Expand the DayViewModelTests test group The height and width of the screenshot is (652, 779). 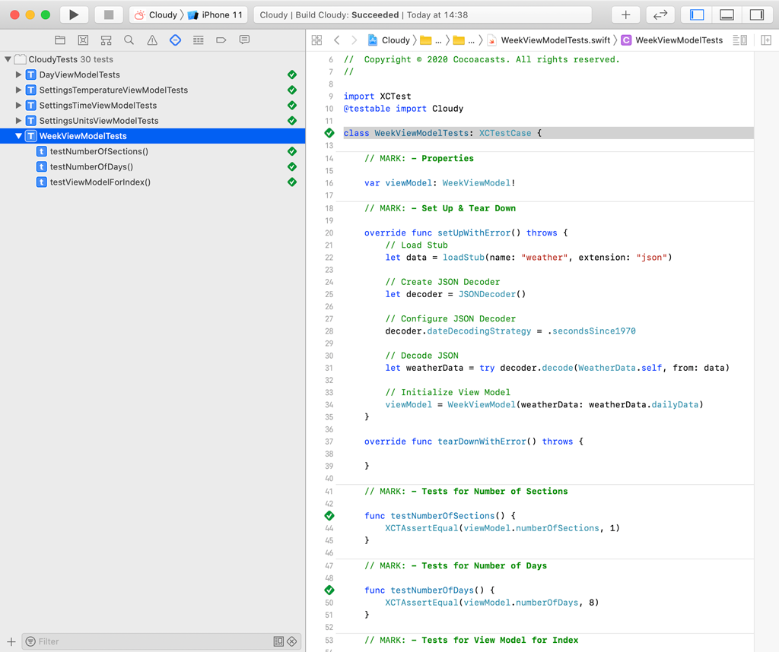tap(17, 74)
